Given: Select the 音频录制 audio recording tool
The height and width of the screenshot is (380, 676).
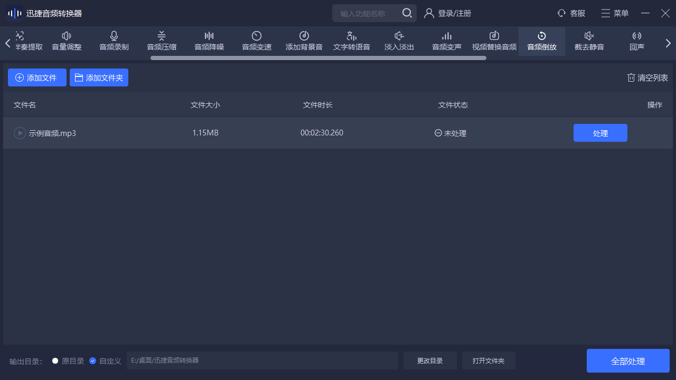Looking at the screenshot, I should [x=114, y=41].
